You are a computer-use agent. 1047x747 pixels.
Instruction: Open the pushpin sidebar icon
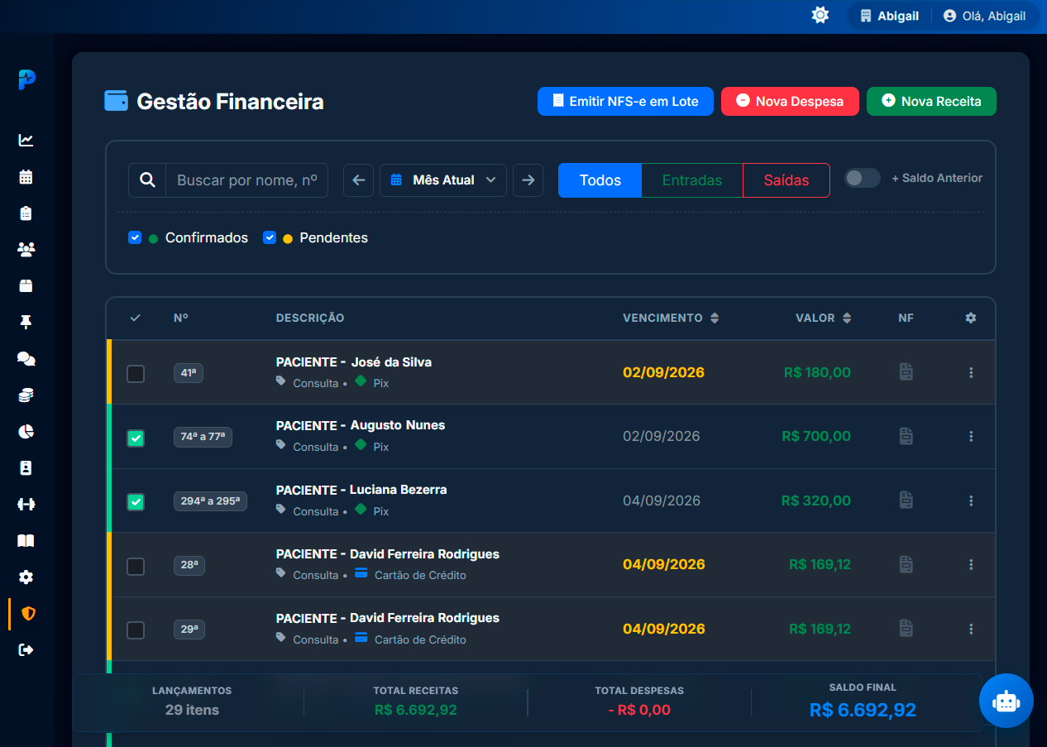pos(26,322)
